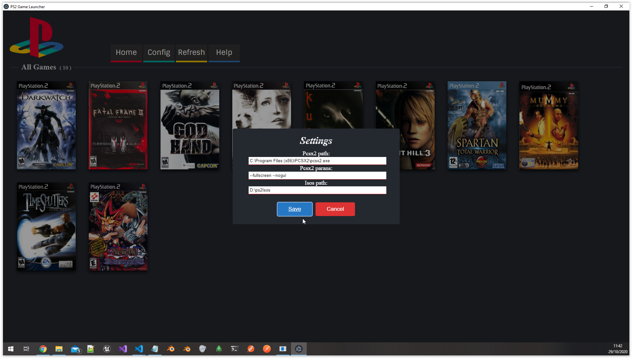Click the Pcsx2 path input field
The image size is (632, 358).
(x=317, y=161)
